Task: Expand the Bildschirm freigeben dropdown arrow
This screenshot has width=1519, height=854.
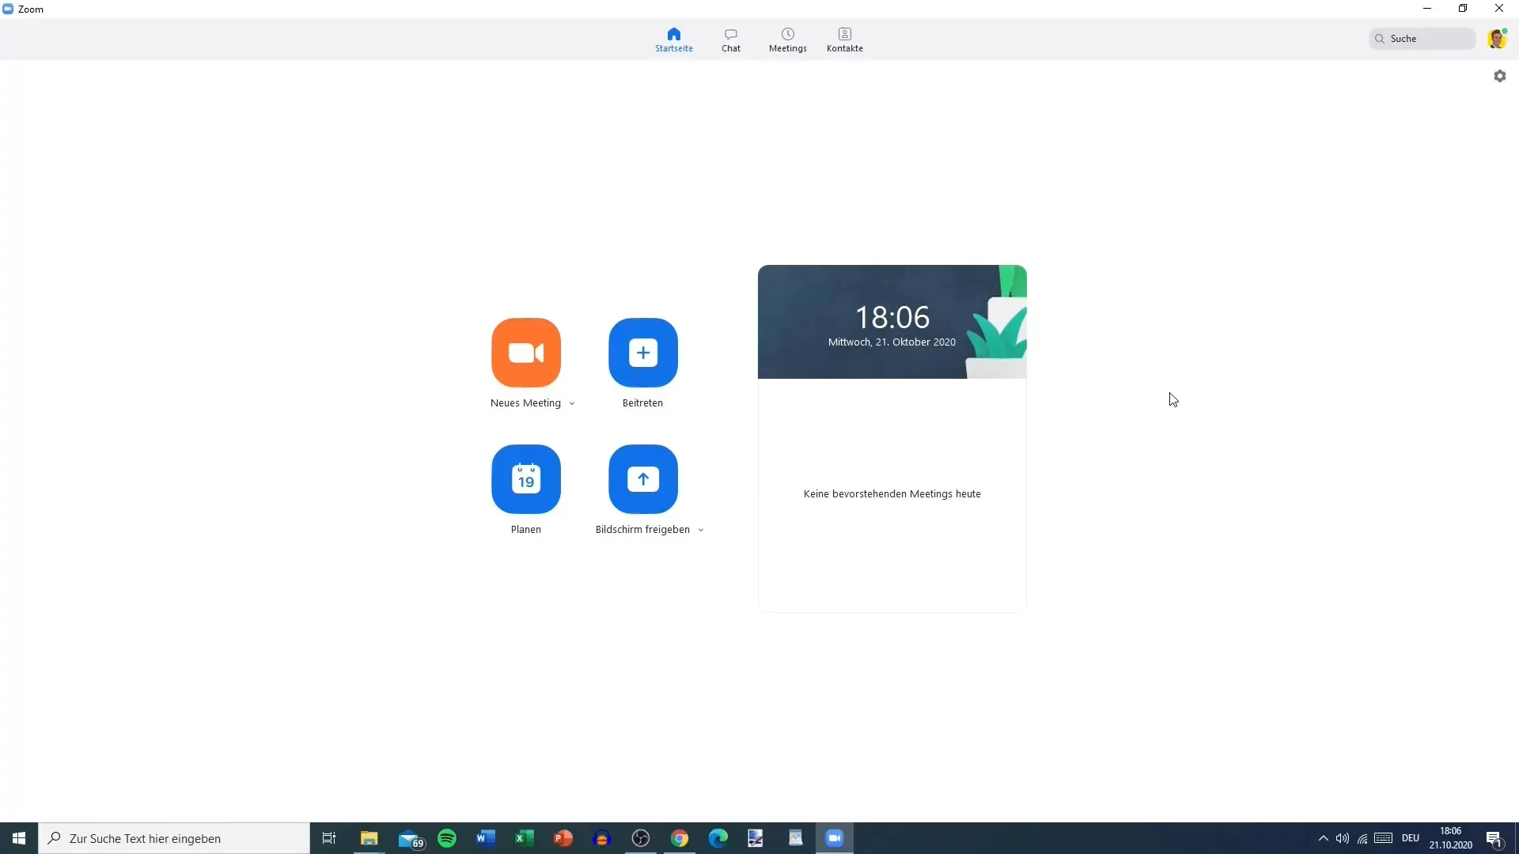Action: [x=700, y=530]
